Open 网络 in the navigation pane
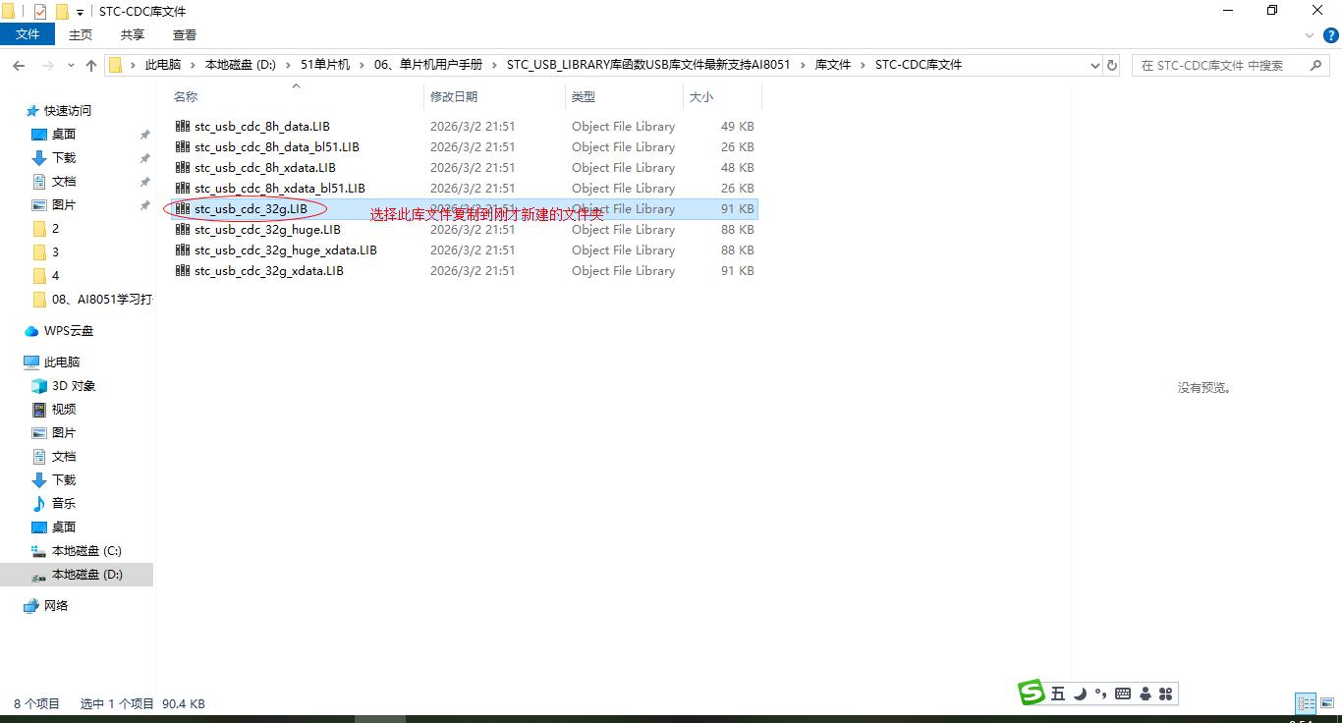 [56, 606]
